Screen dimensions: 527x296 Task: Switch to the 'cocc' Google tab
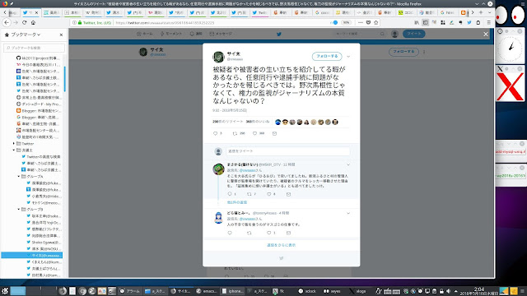(x=323, y=13)
